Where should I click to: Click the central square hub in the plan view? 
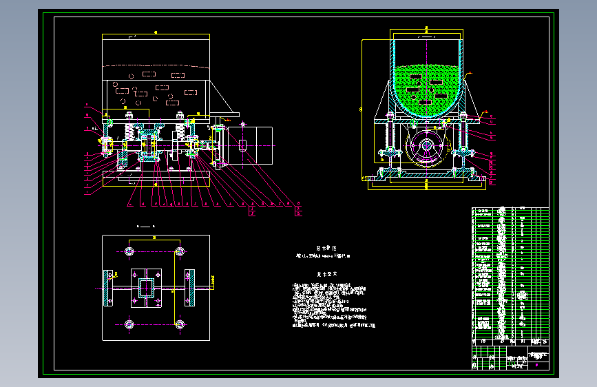click(x=146, y=288)
